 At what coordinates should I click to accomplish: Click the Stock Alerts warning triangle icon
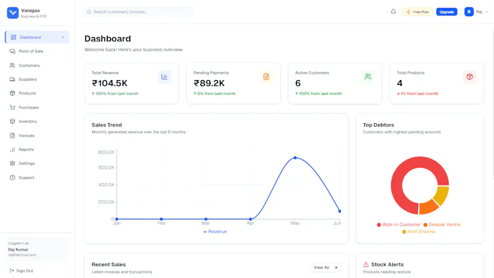(x=366, y=264)
